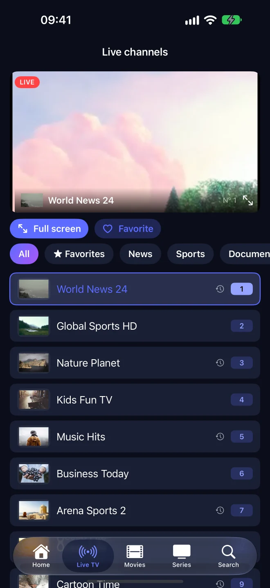Image resolution: width=270 pixels, height=588 pixels.
Task: Click the history icon on World News 24 row
Action: (220, 289)
